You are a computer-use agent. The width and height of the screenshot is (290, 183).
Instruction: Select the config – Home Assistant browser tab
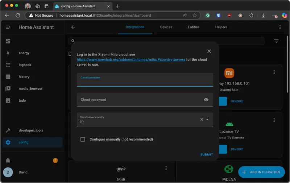click(83, 6)
